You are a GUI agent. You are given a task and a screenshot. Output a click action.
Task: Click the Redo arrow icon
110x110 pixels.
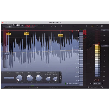(46, 26)
